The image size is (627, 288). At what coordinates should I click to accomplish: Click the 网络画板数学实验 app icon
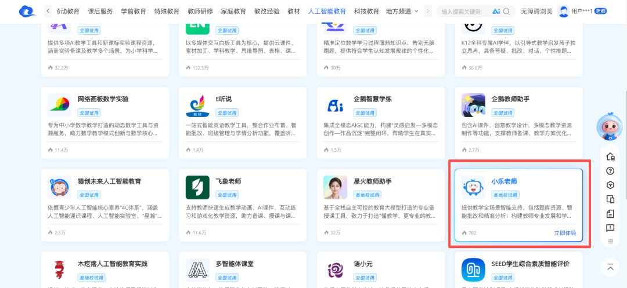click(x=60, y=105)
